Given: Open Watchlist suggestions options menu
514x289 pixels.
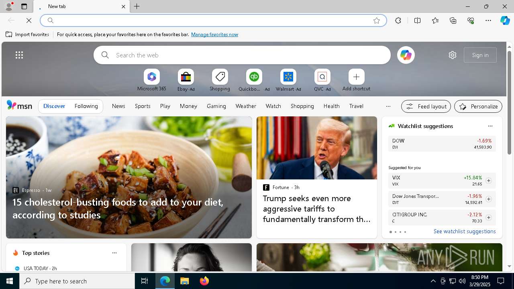Looking at the screenshot, I should 490,126.
